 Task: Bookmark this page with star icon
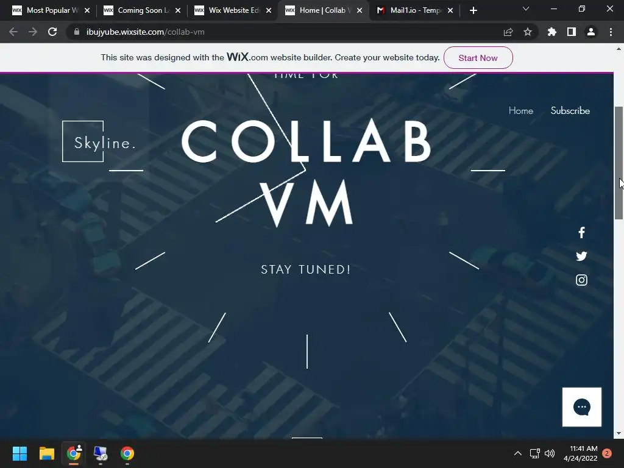(528, 32)
